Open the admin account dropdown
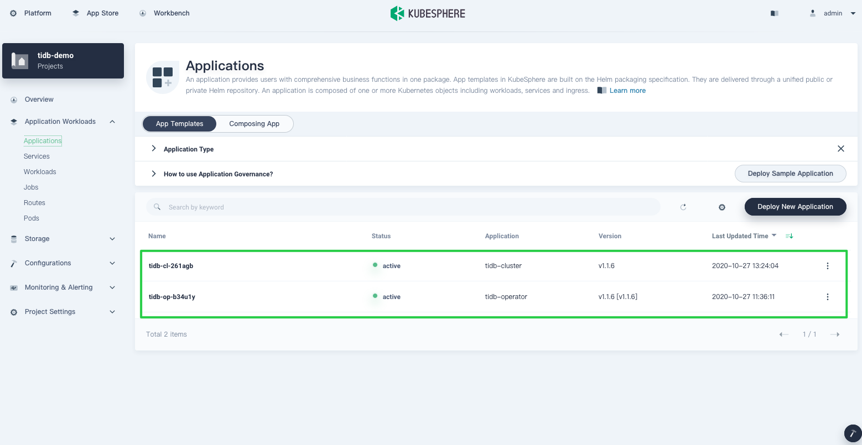The height and width of the screenshot is (445, 862). coord(833,13)
